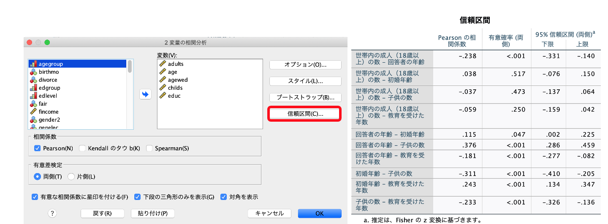Click the 下限 column header
Screen dimensions: 608x224
pyautogui.click(x=548, y=44)
